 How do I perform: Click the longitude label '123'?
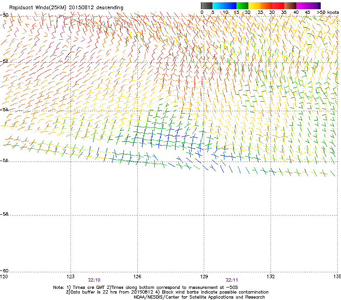tap(71, 276)
